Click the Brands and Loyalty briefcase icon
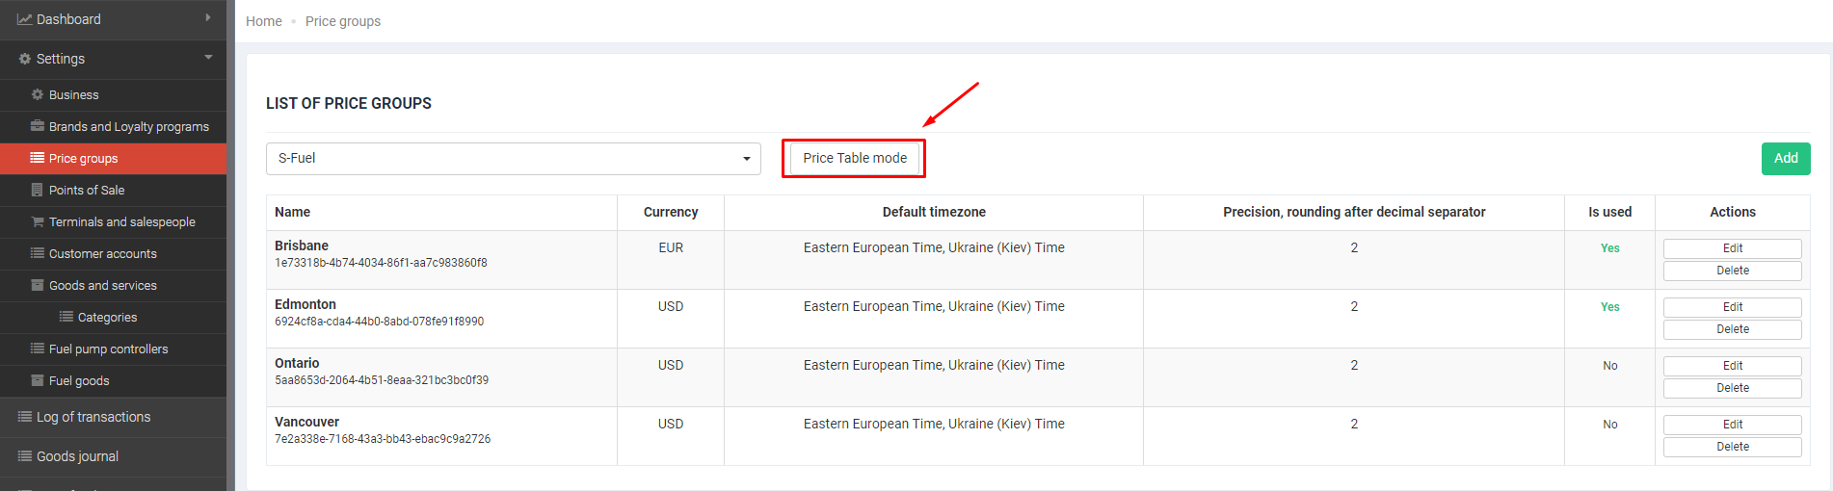Image resolution: width=1833 pixels, height=491 pixels. point(38,126)
